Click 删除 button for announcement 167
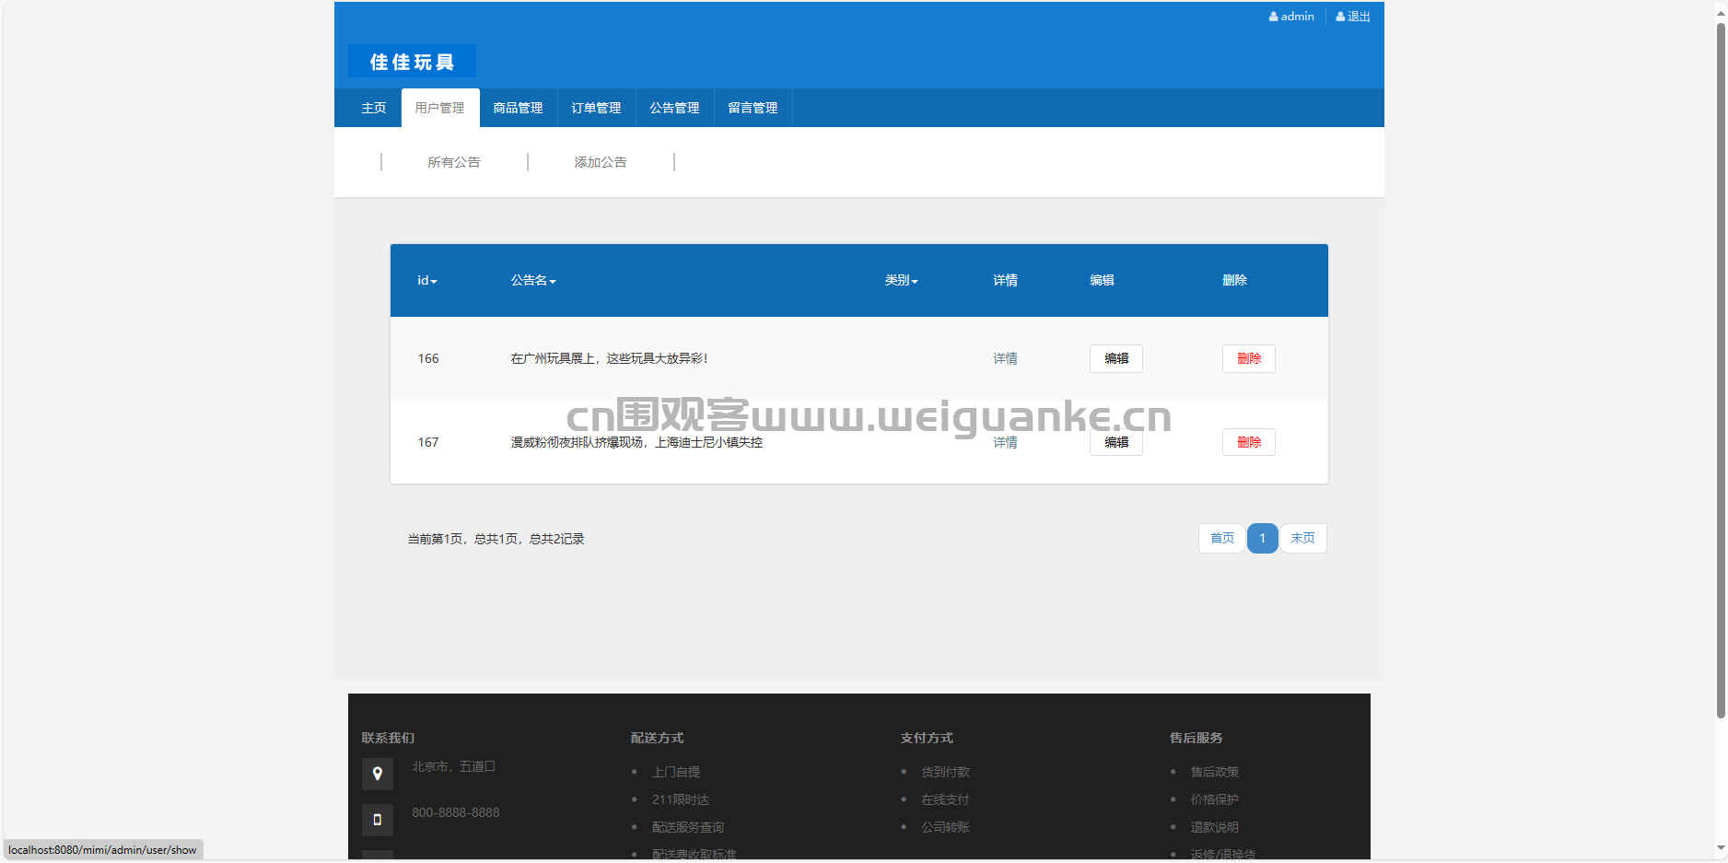The image size is (1728, 863). point(1249,442)
